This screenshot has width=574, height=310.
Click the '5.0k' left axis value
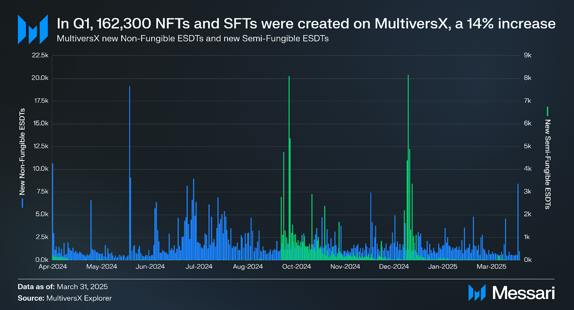(x=42, y=214)
